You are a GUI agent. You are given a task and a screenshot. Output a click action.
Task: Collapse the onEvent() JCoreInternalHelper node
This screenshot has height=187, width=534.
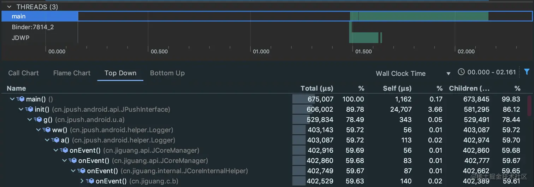tap(73, 171)
